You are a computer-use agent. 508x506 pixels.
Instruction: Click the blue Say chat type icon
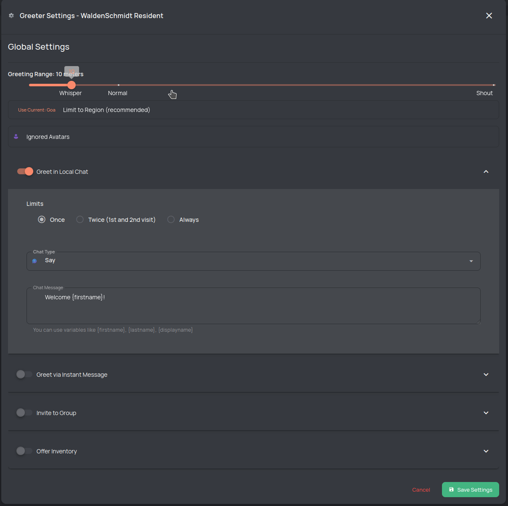34,261
